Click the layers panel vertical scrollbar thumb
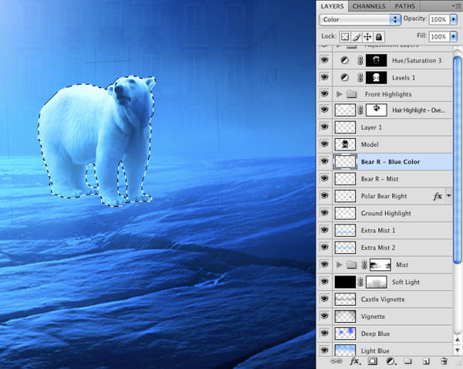 pos(458,160)
